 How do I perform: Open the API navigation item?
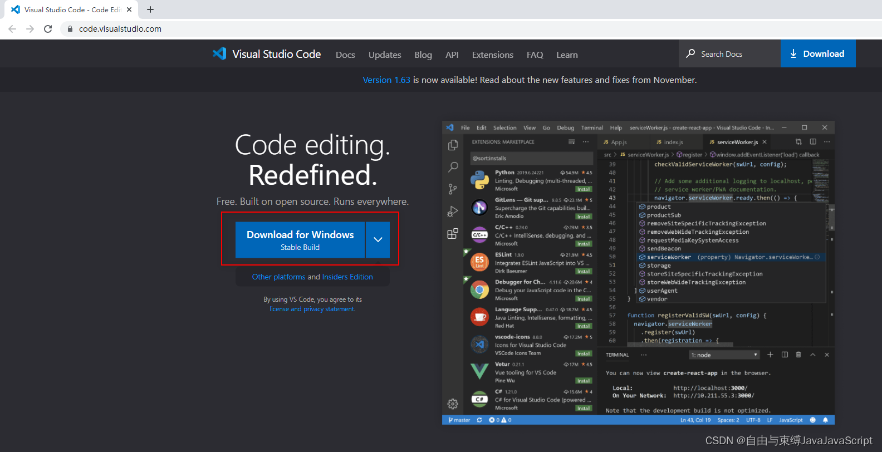tap(452, 55)
